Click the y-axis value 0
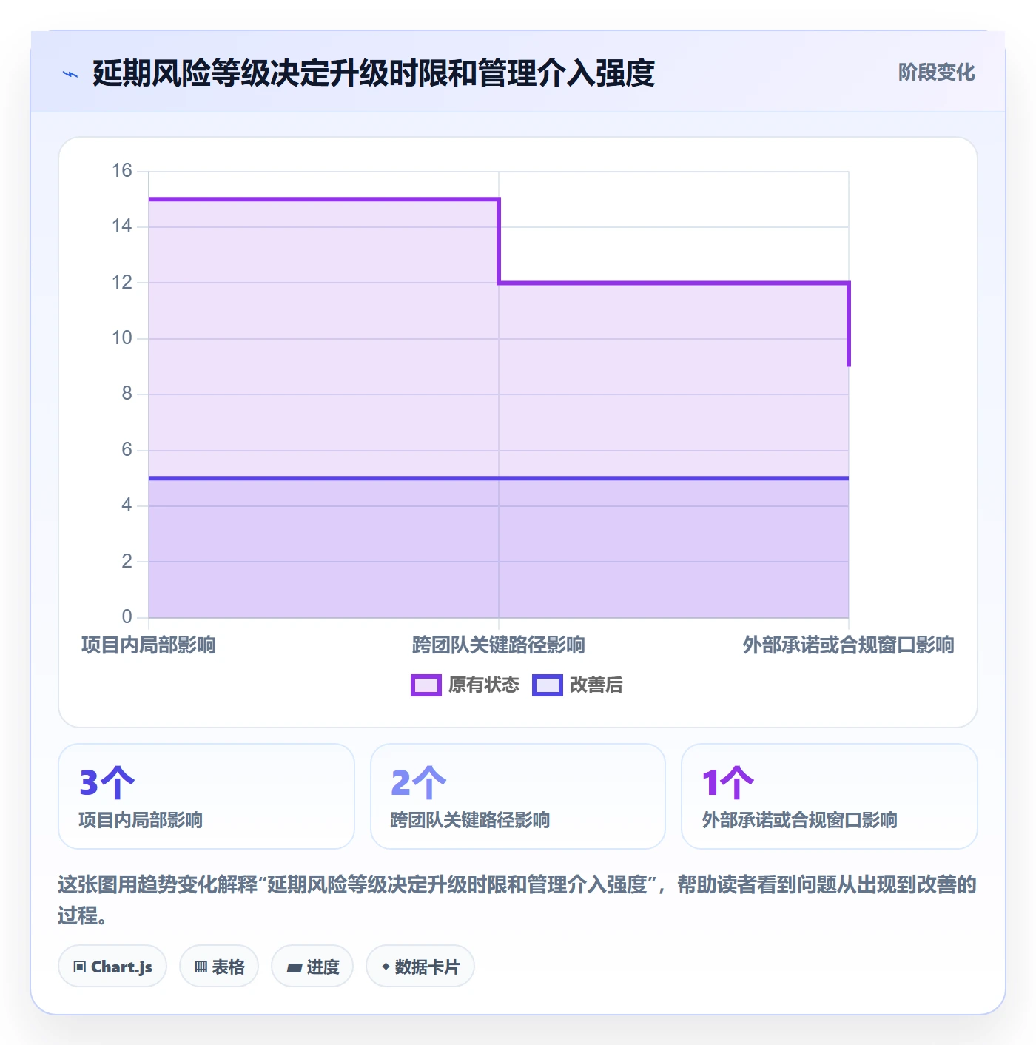The height and width of the screenshot is (1045, 1036). (127, 617)
